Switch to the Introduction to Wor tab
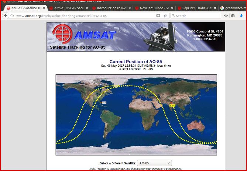 pos(112,8)
